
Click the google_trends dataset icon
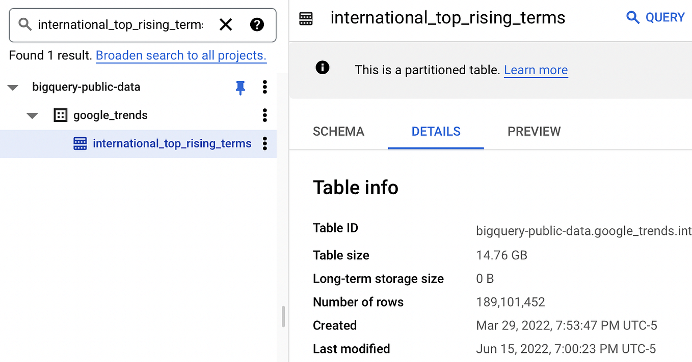point(60,115)
